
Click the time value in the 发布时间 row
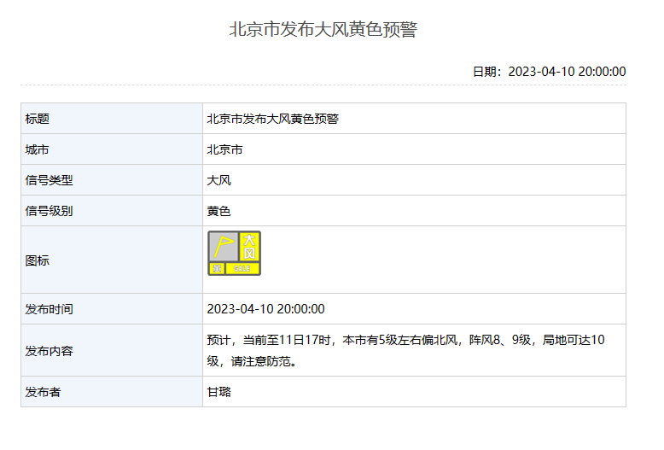coord(265,309)
